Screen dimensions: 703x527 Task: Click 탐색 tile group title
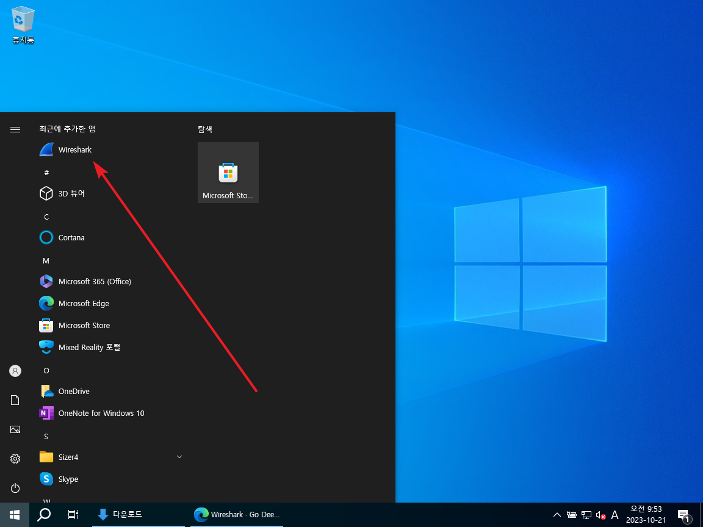coord(205,129)
